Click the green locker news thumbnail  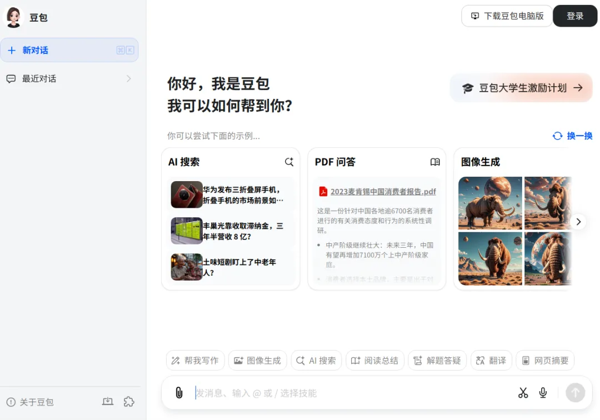tap(187, 231)
